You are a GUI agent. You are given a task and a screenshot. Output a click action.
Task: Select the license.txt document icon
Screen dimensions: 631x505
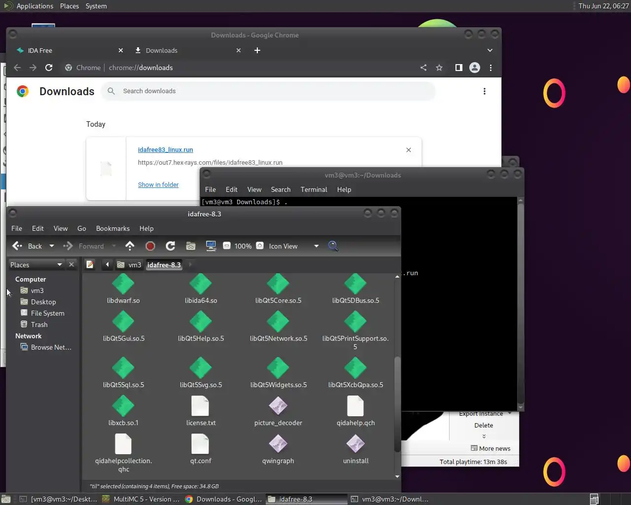point(201,406)
